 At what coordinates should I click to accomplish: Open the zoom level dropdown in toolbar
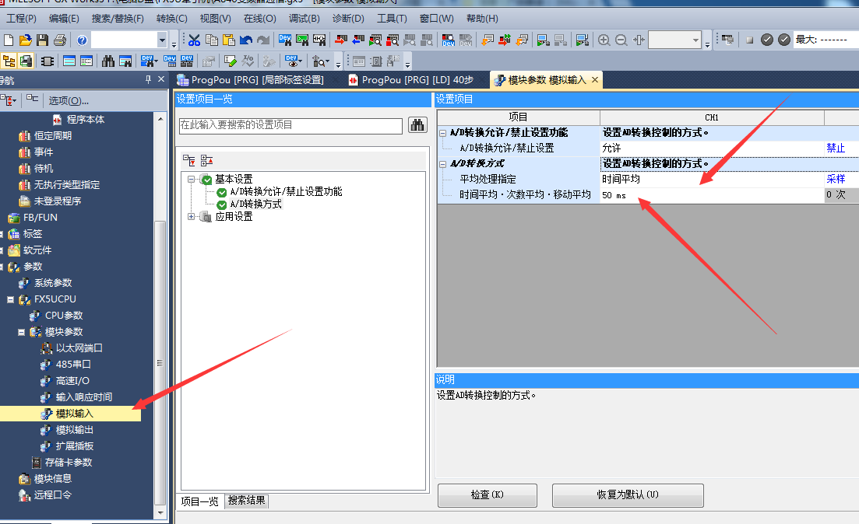point(695,40)
